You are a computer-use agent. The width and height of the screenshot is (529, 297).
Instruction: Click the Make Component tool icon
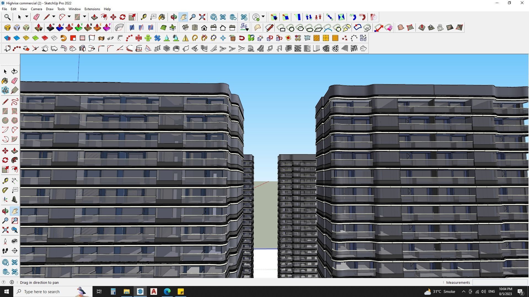click(5, 90)
